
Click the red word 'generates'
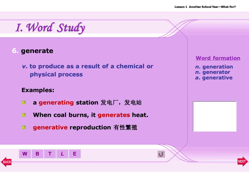[114, 115]
